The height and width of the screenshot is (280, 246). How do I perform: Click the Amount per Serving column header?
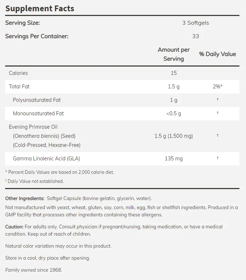(173, 54)
